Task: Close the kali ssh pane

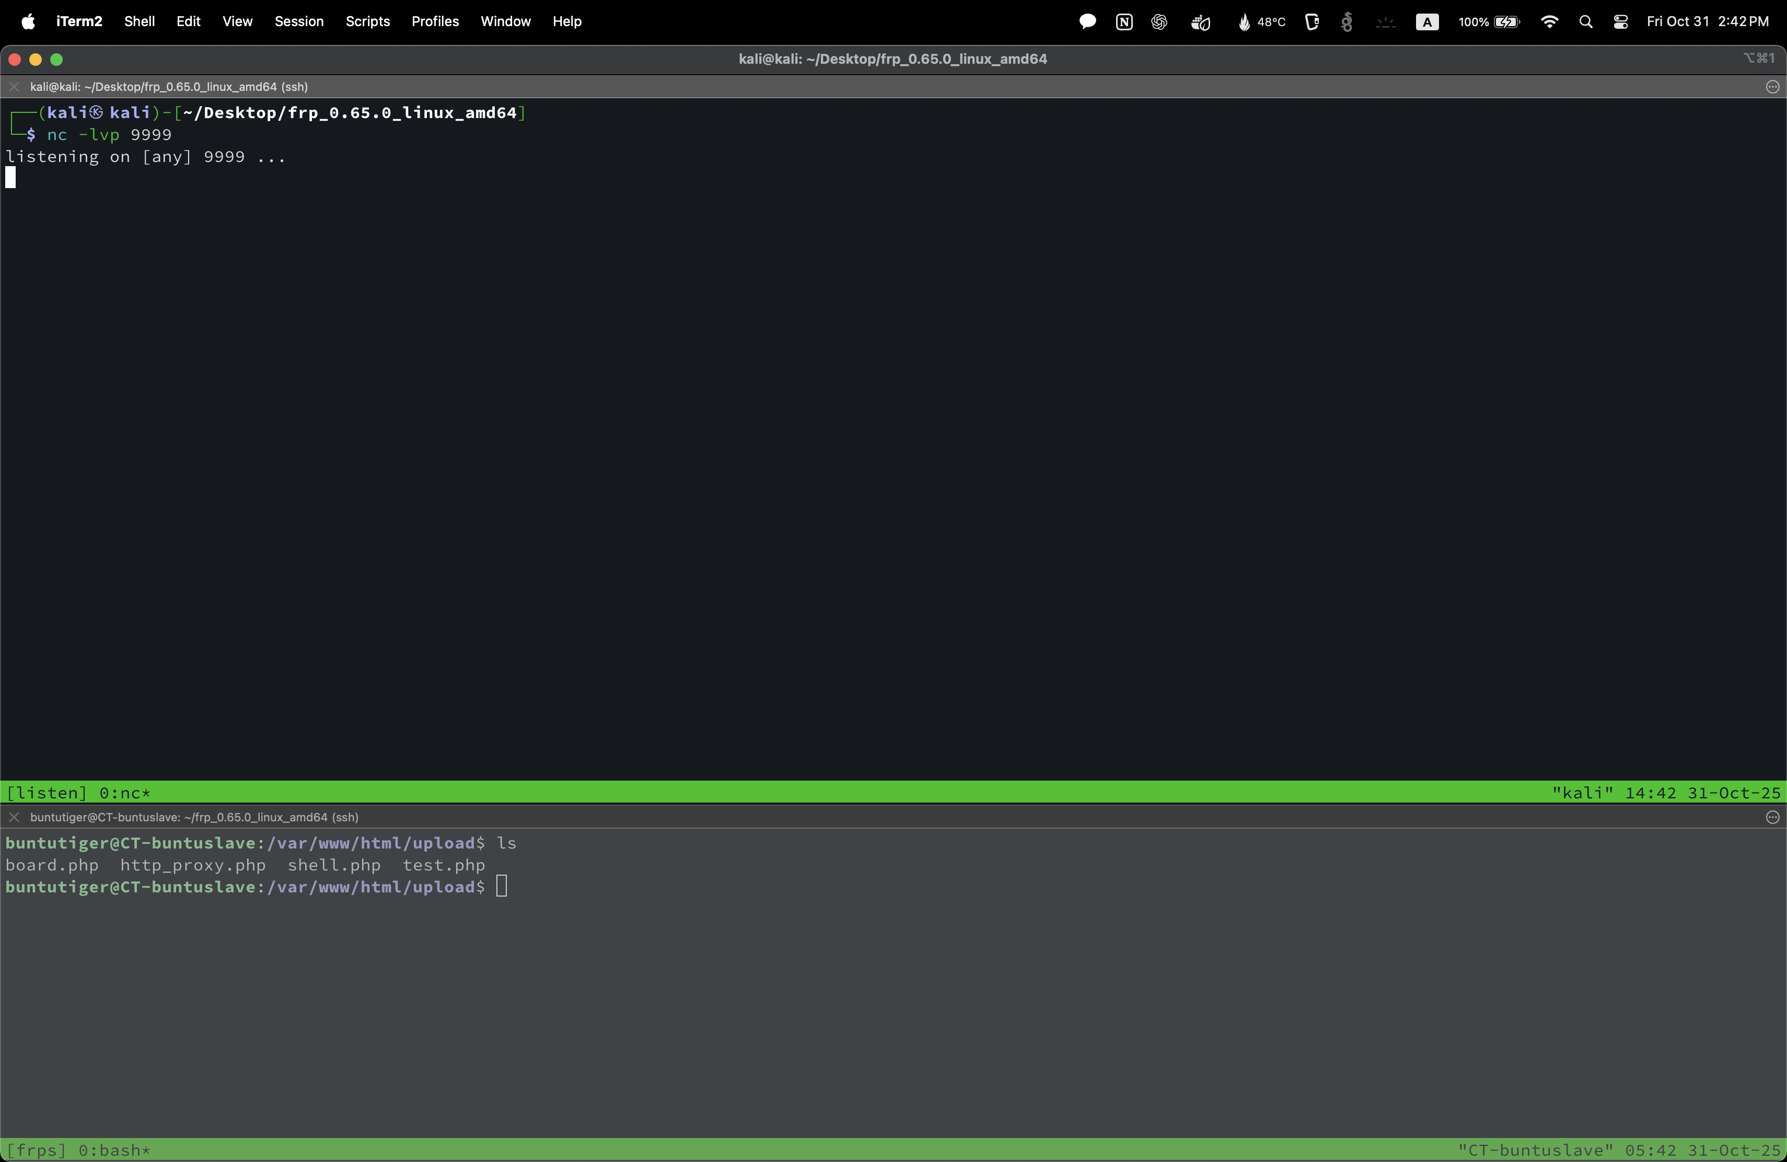Action: [x=14, y=87]
